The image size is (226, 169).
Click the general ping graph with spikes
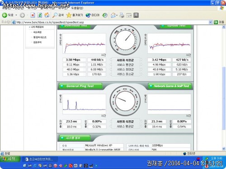pos(84,104)
